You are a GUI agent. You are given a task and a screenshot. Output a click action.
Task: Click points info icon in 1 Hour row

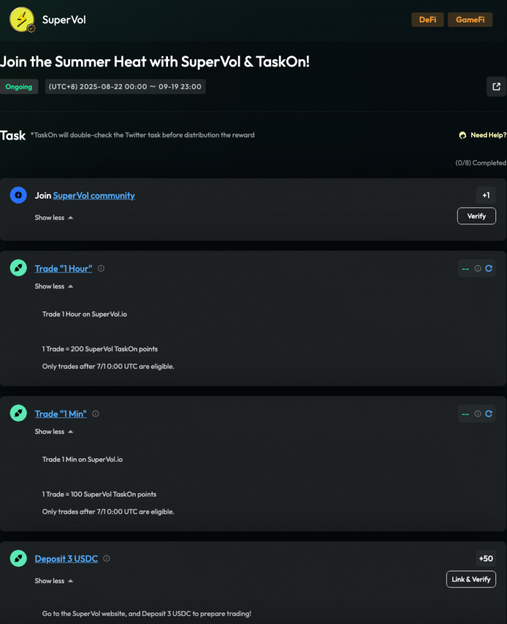pos(478,268)
